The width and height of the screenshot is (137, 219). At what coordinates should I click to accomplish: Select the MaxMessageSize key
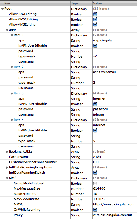click(x=27, y=188)
